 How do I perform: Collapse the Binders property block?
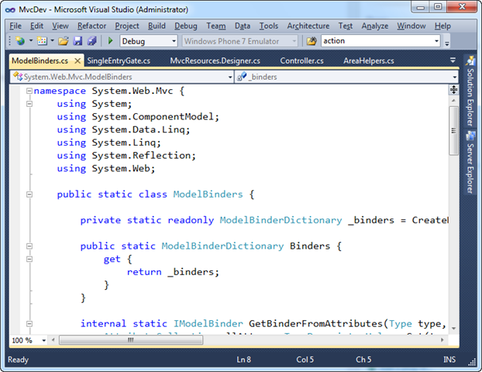pos(29,246)
